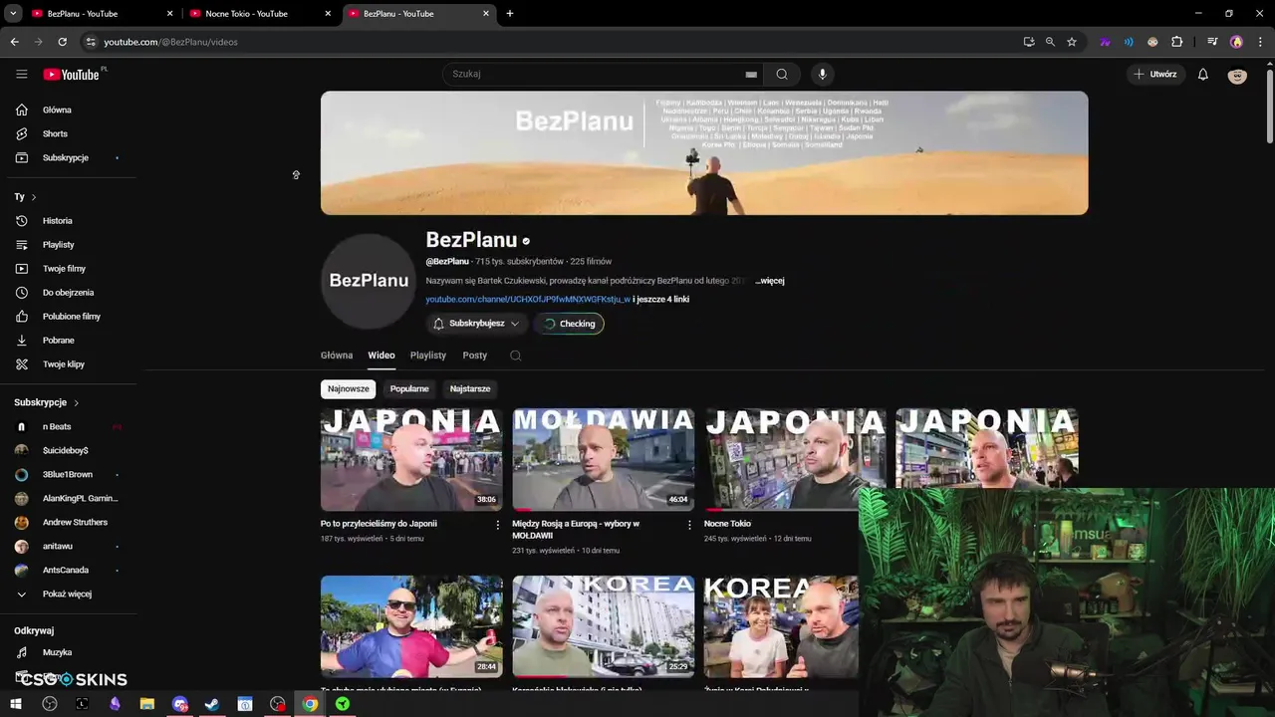This screenshot has height=717, width=1275.
Task: Open the YouTube hamburger guide menu
Action: click(21, 74)
